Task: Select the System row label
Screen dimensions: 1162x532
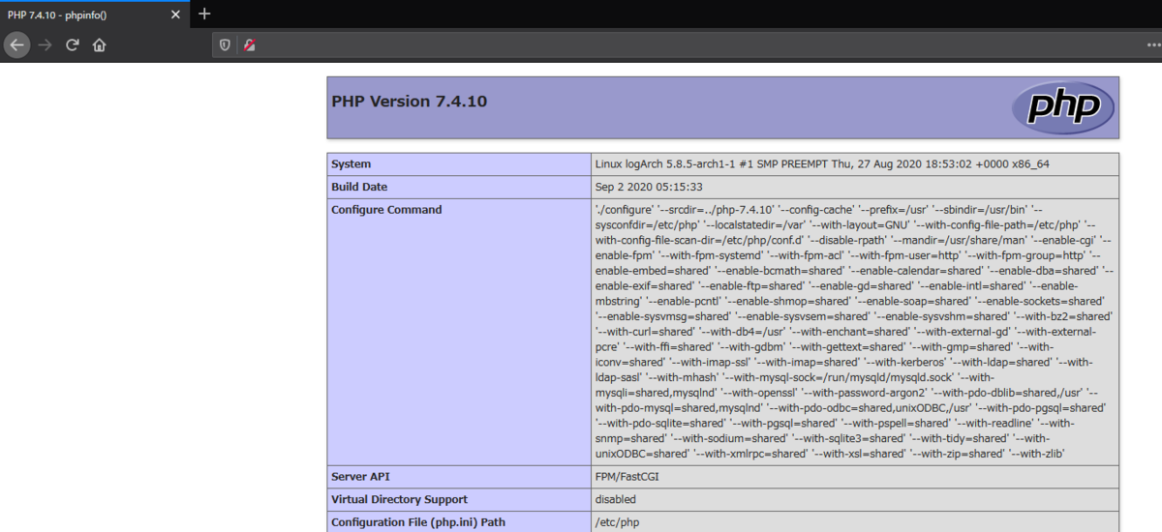Action: click(x=351, y=164)
